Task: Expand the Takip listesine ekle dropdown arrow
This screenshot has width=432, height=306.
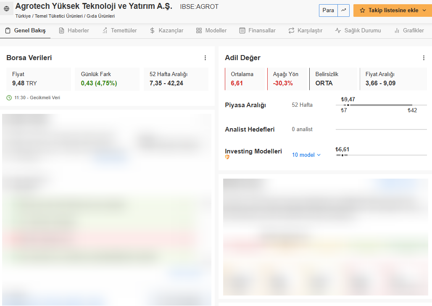Action: click(424, 11)
